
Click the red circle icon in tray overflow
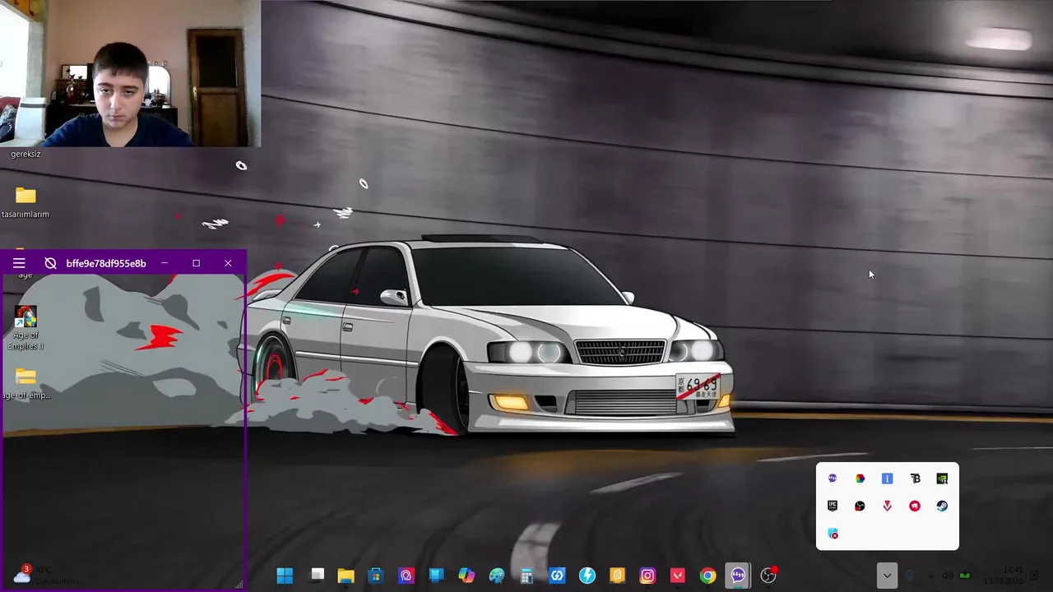pyautogui.click(x=915, y=506)
